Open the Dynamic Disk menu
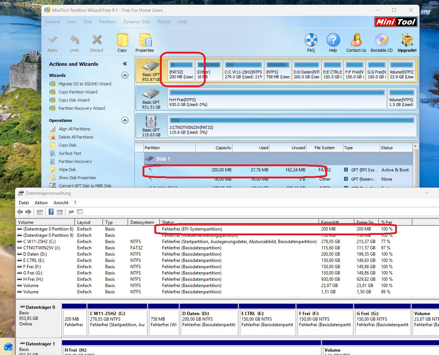Screen dimensions: 439x355 pyautogui.click(x=137, y=21)
